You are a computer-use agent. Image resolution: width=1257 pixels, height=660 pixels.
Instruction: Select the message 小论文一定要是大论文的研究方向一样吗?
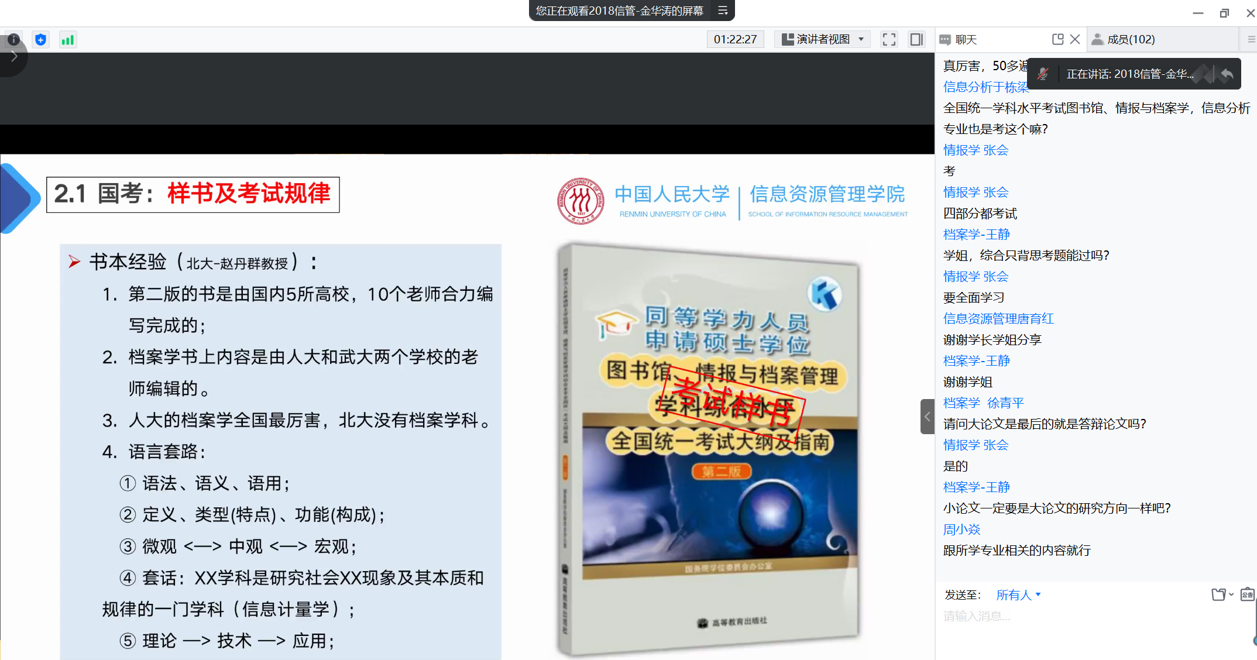tap(1057, 508)
